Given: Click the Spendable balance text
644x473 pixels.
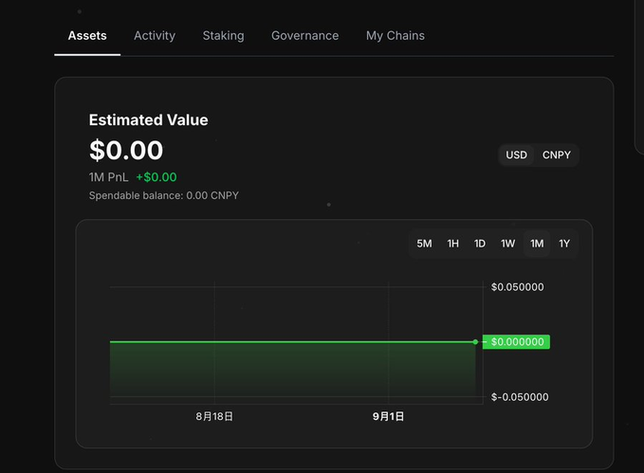Looking at the screenshot, I should (164, 195).
